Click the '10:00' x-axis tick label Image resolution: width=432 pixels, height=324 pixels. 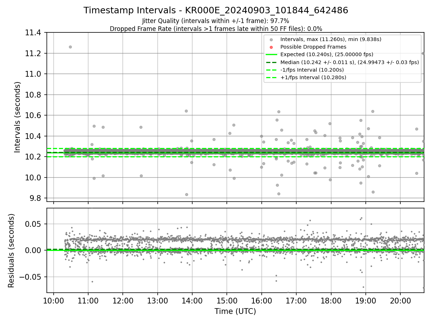click(x=54, y=300)
